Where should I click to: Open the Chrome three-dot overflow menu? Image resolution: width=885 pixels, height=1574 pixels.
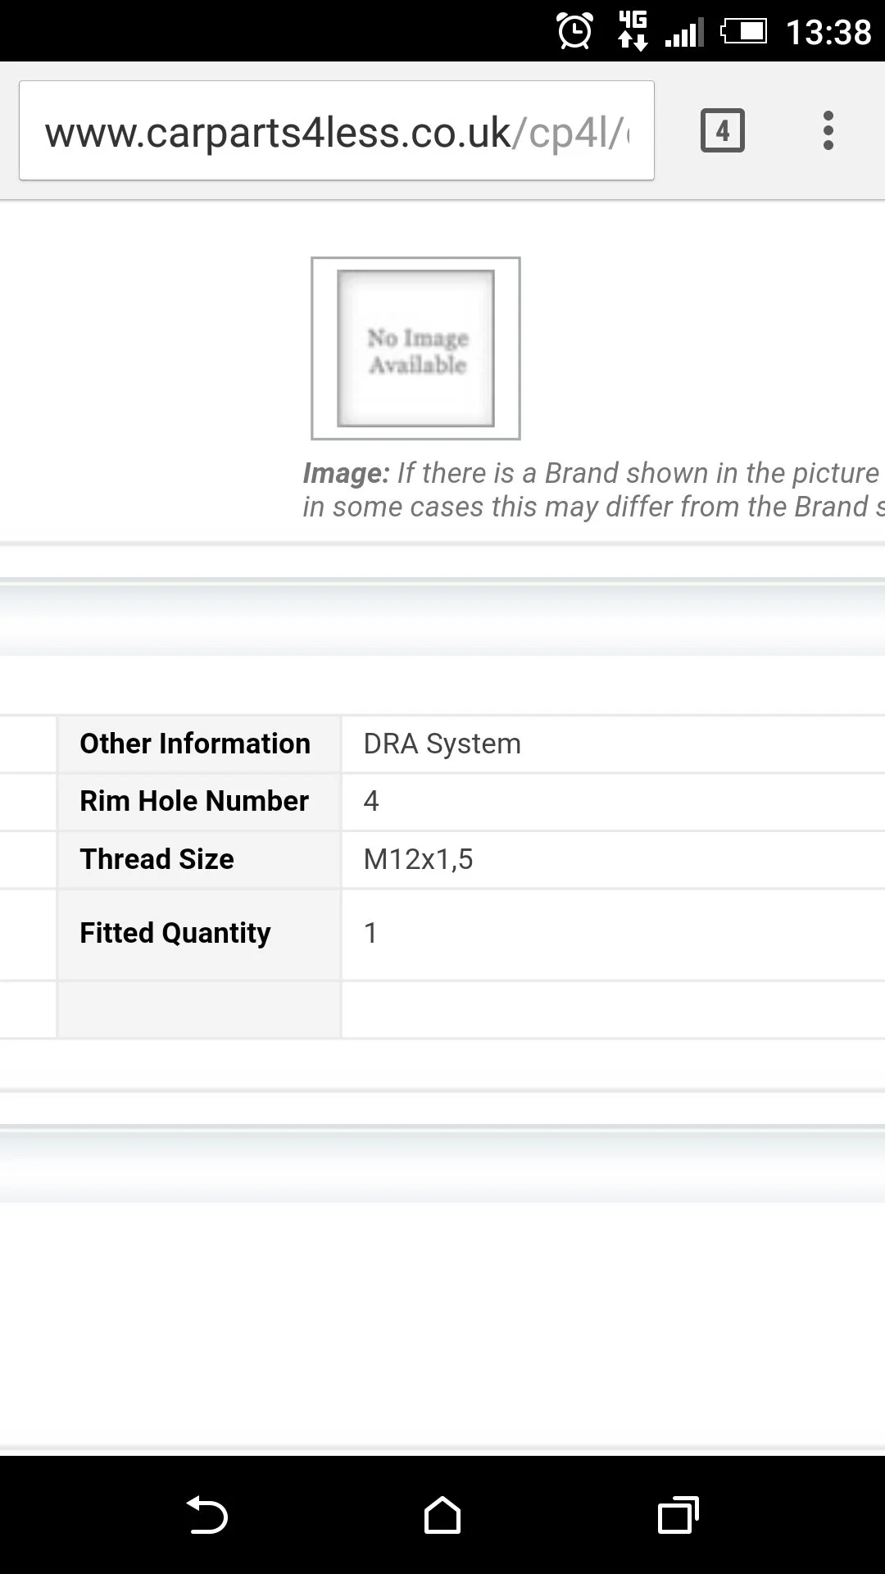(828, 130)
